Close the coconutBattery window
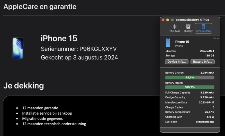Screen dimensions: 225x136 pos(163,20)
